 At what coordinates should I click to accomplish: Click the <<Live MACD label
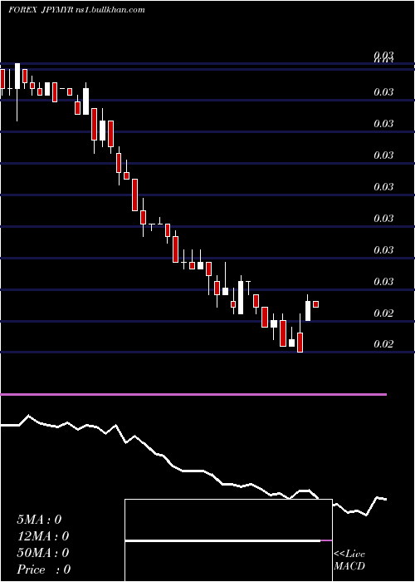tap(349, 560)
